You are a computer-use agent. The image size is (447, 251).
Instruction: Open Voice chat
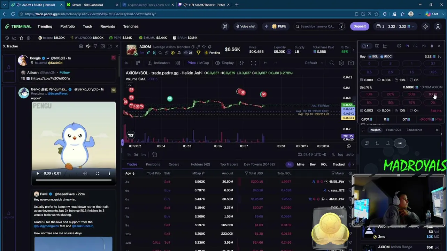(x=246, y=26)
